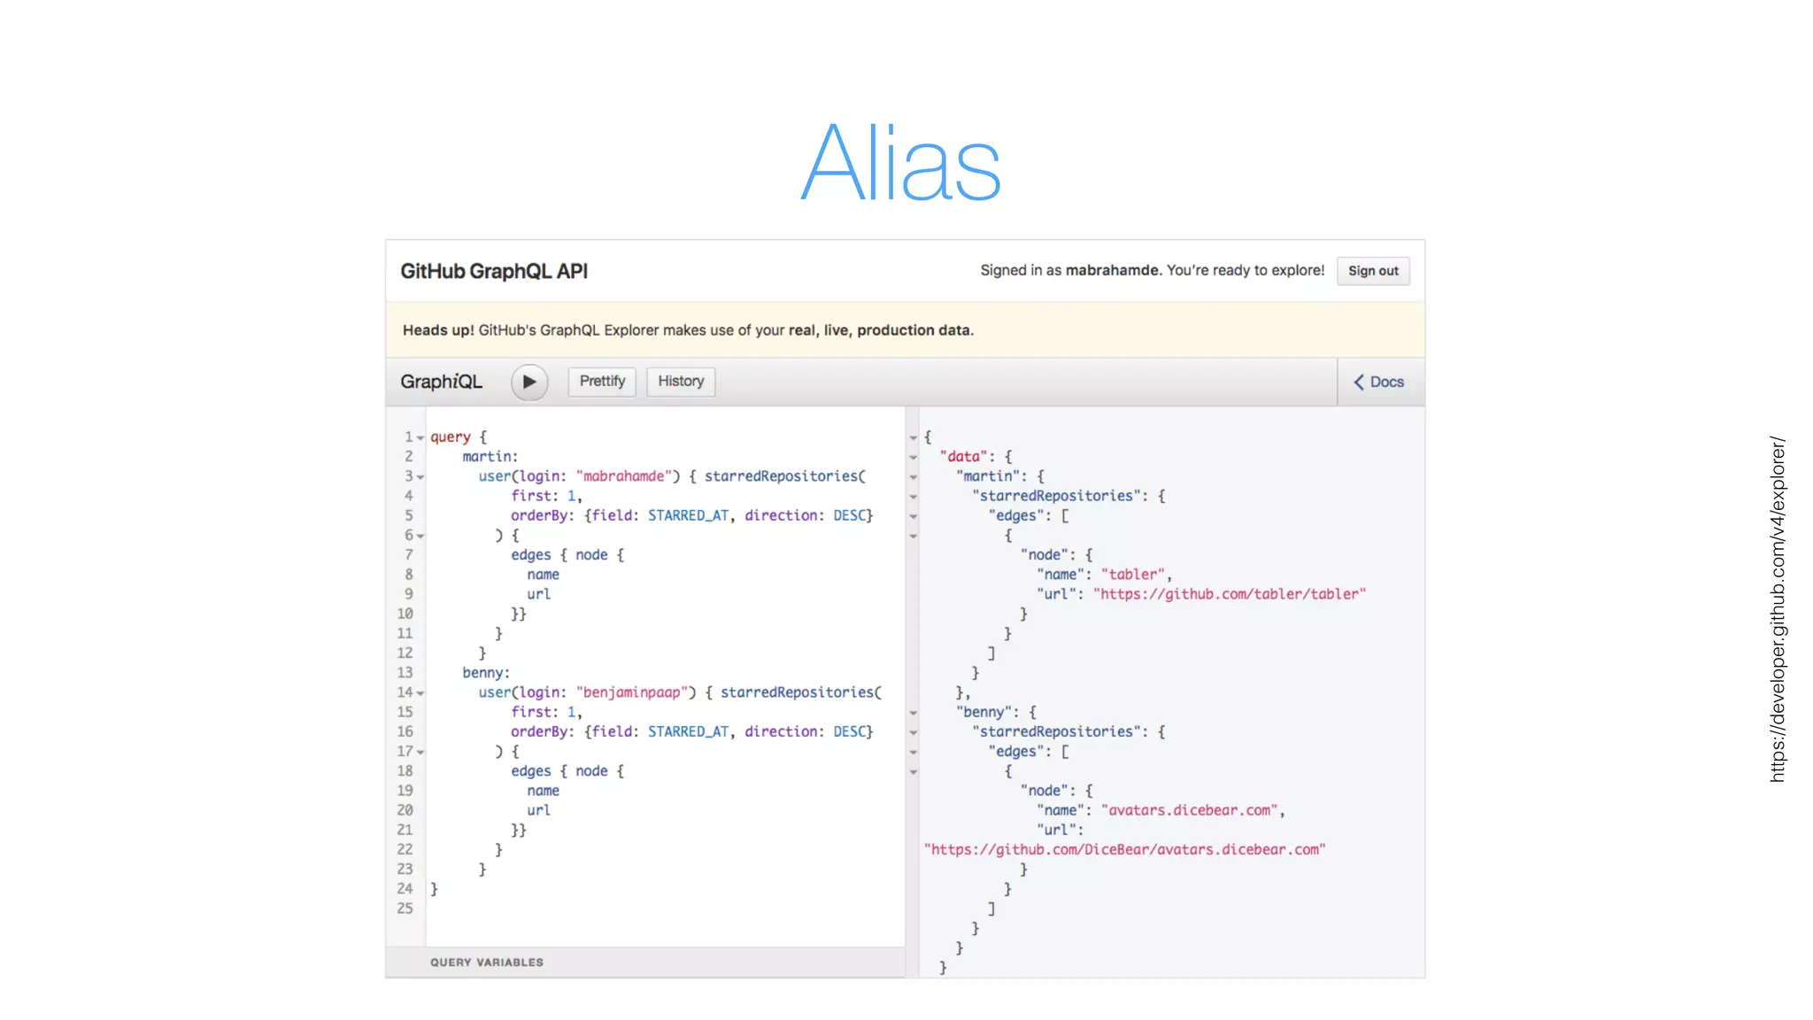
Task: Collapse the root object in the result pane
Action: click(913, 437)
